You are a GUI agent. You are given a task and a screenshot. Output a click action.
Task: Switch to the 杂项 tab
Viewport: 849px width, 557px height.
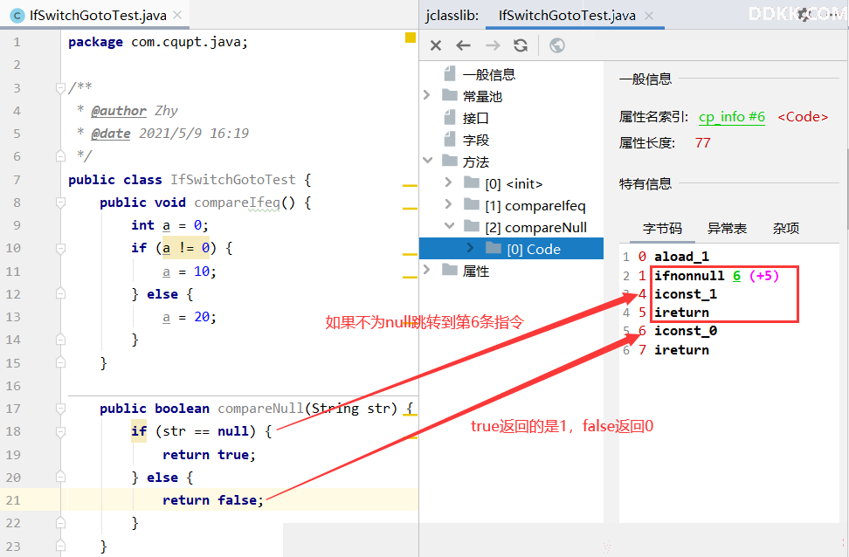tap(785, 229)
